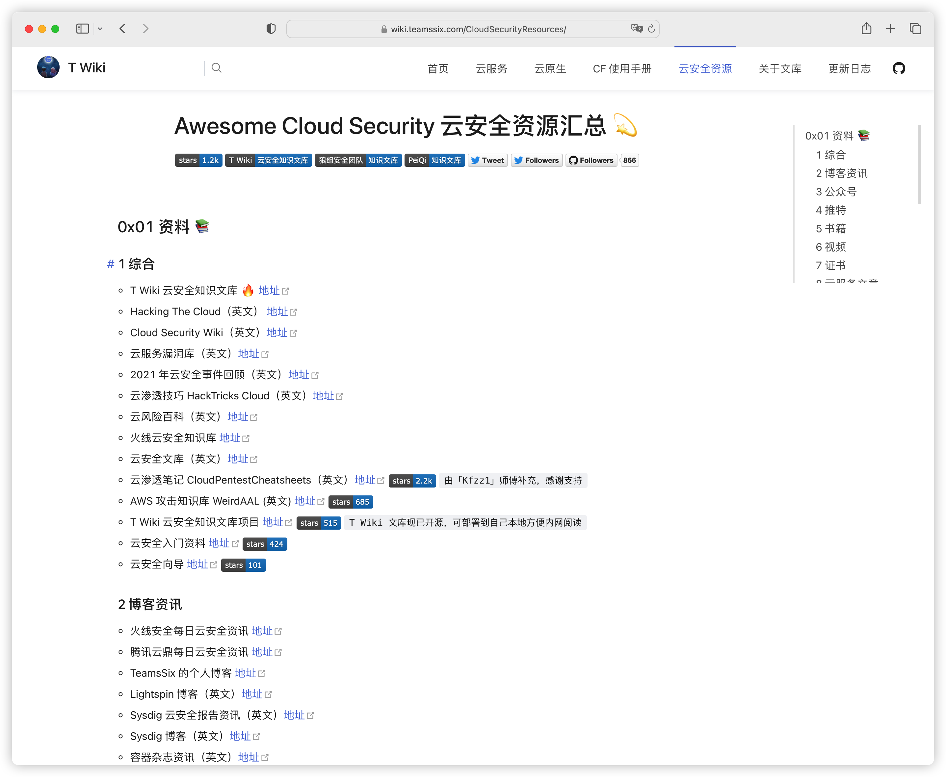Go back with the back arrow

pyautogui.click(x=123, y=29)
